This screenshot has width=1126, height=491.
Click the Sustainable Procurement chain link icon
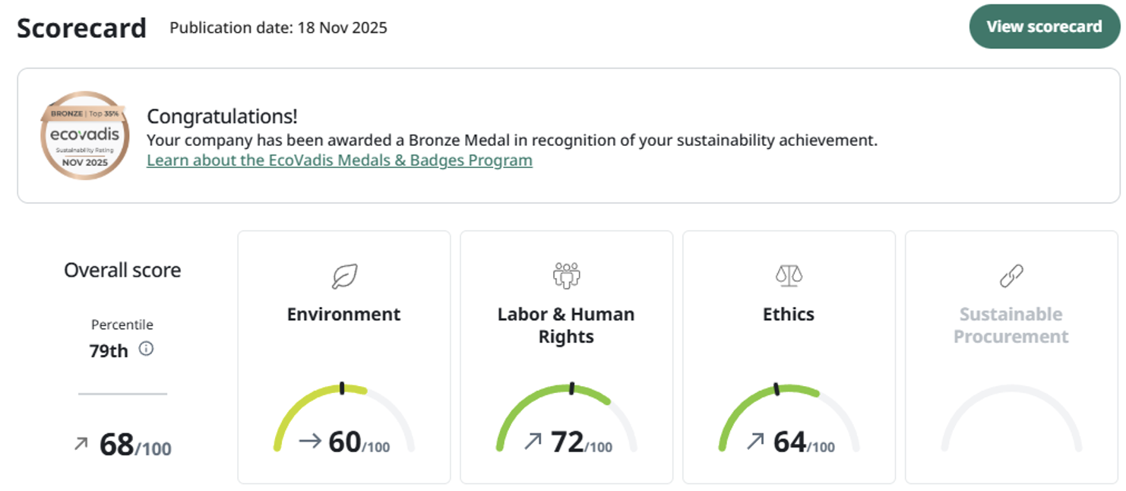(1011, 276)
